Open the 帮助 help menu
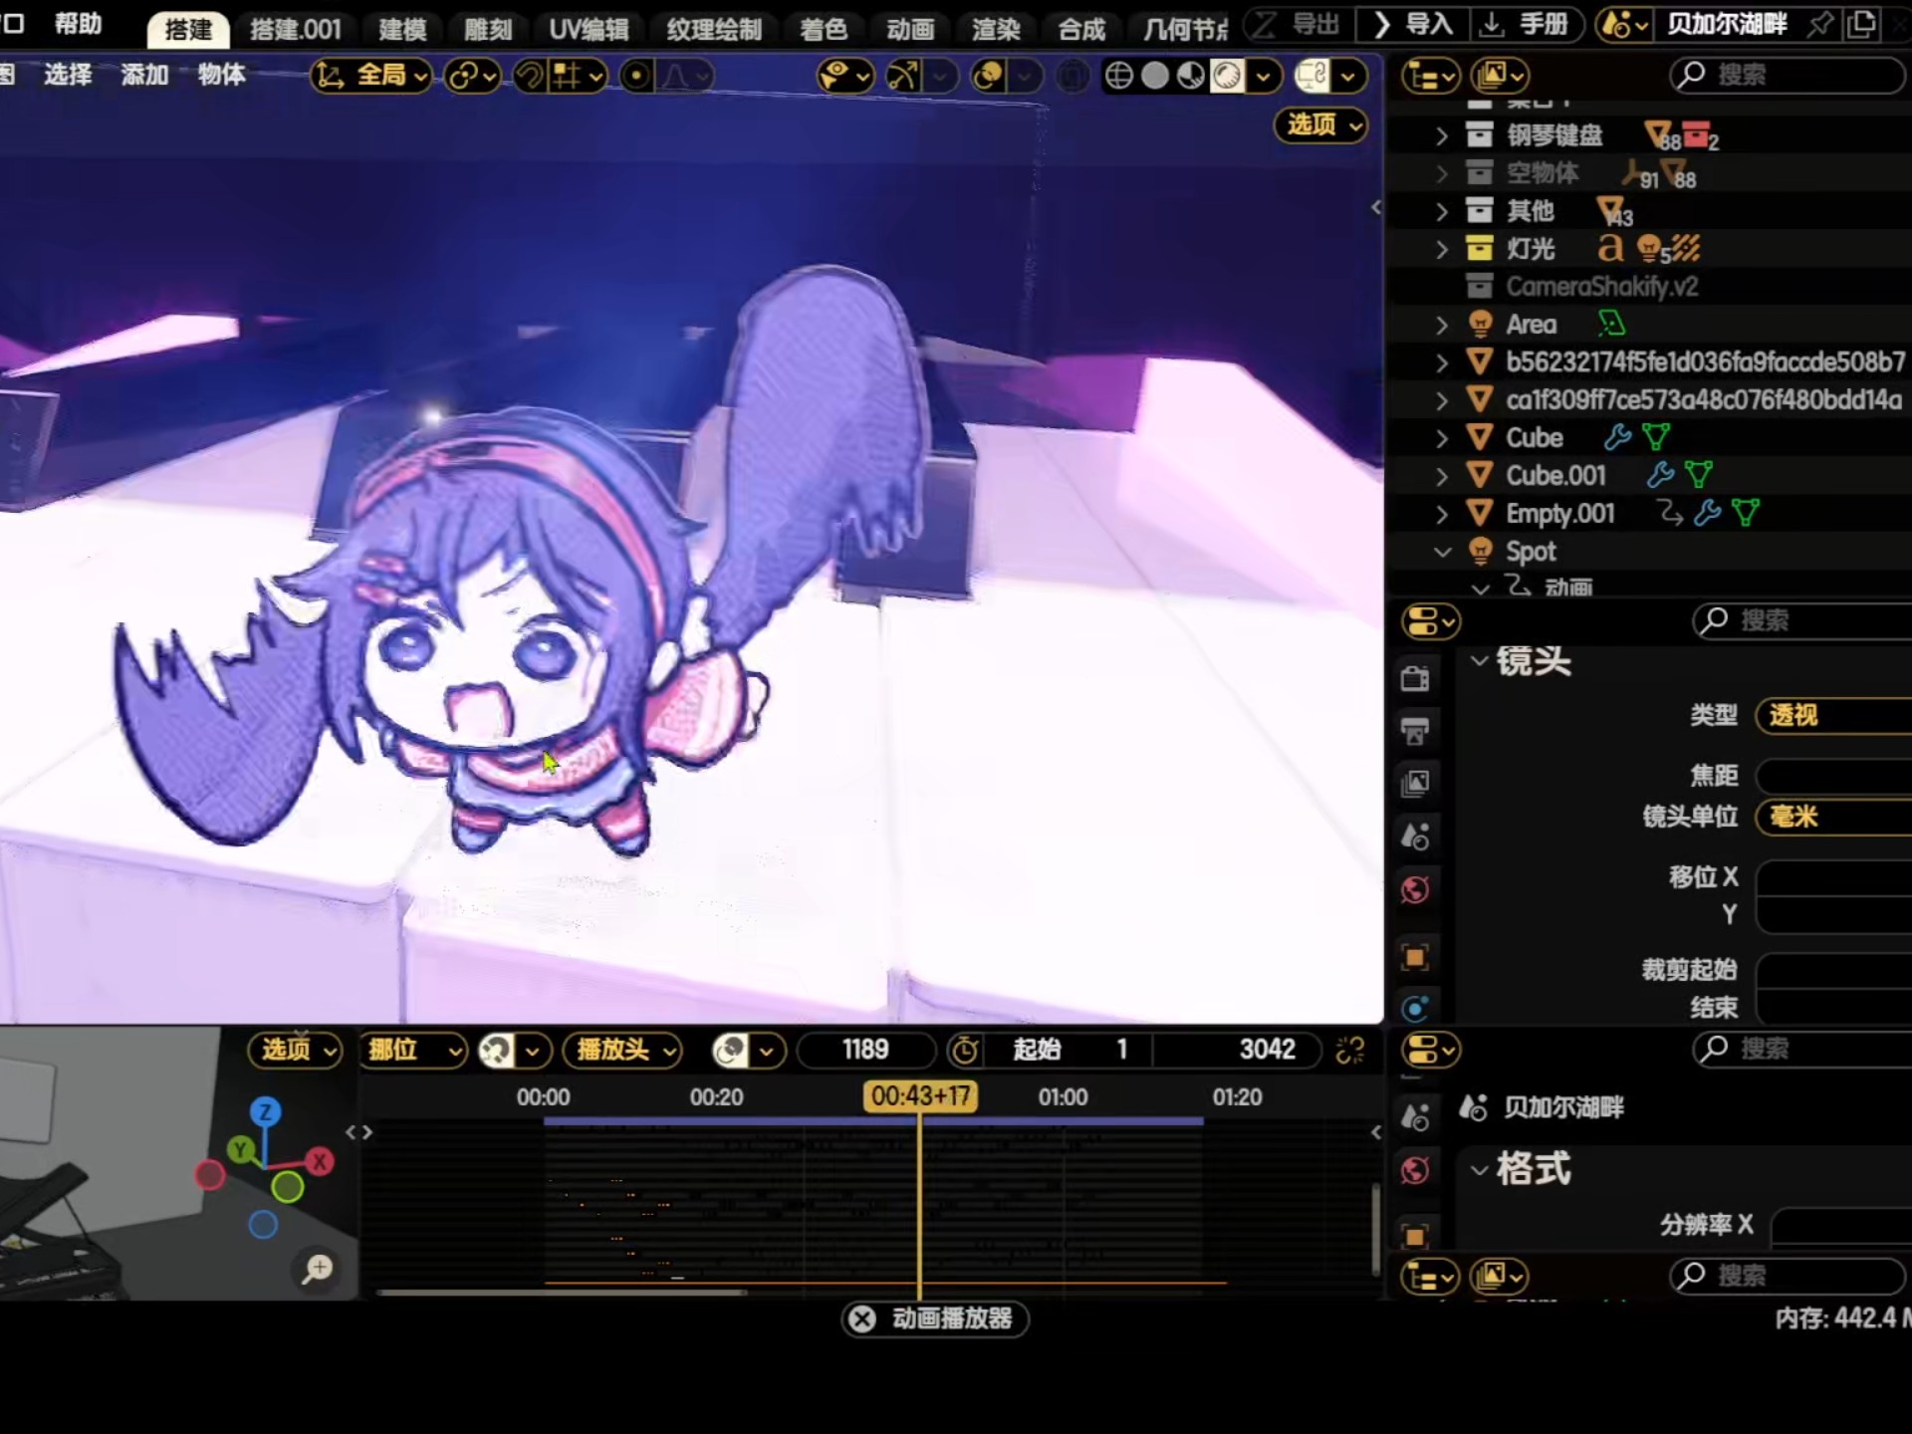Viewport: 1912px width, 1434px height. 78,24
